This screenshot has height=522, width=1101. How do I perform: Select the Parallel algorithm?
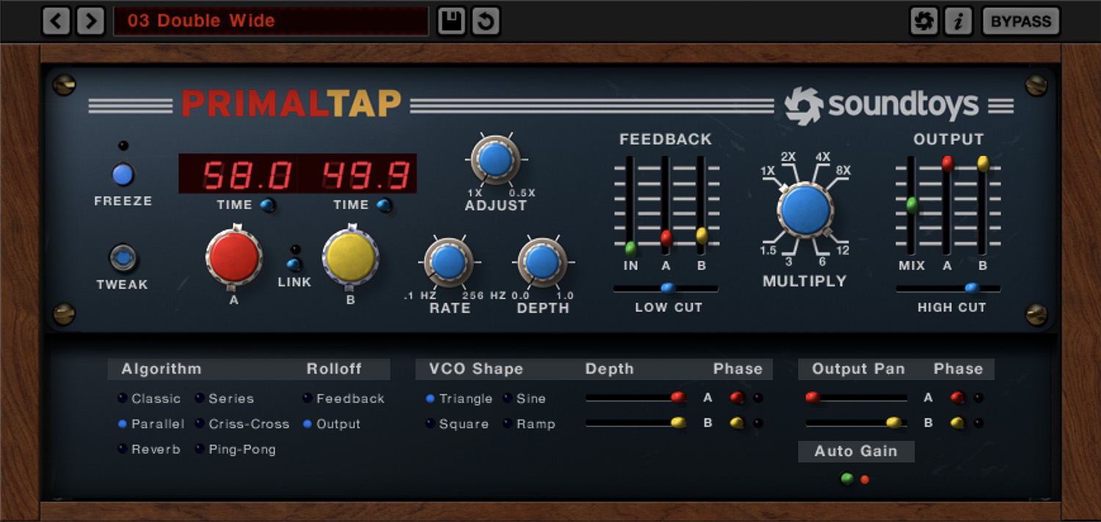point(150,424)
